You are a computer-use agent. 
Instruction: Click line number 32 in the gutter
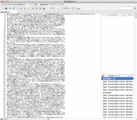click(4, 59)
